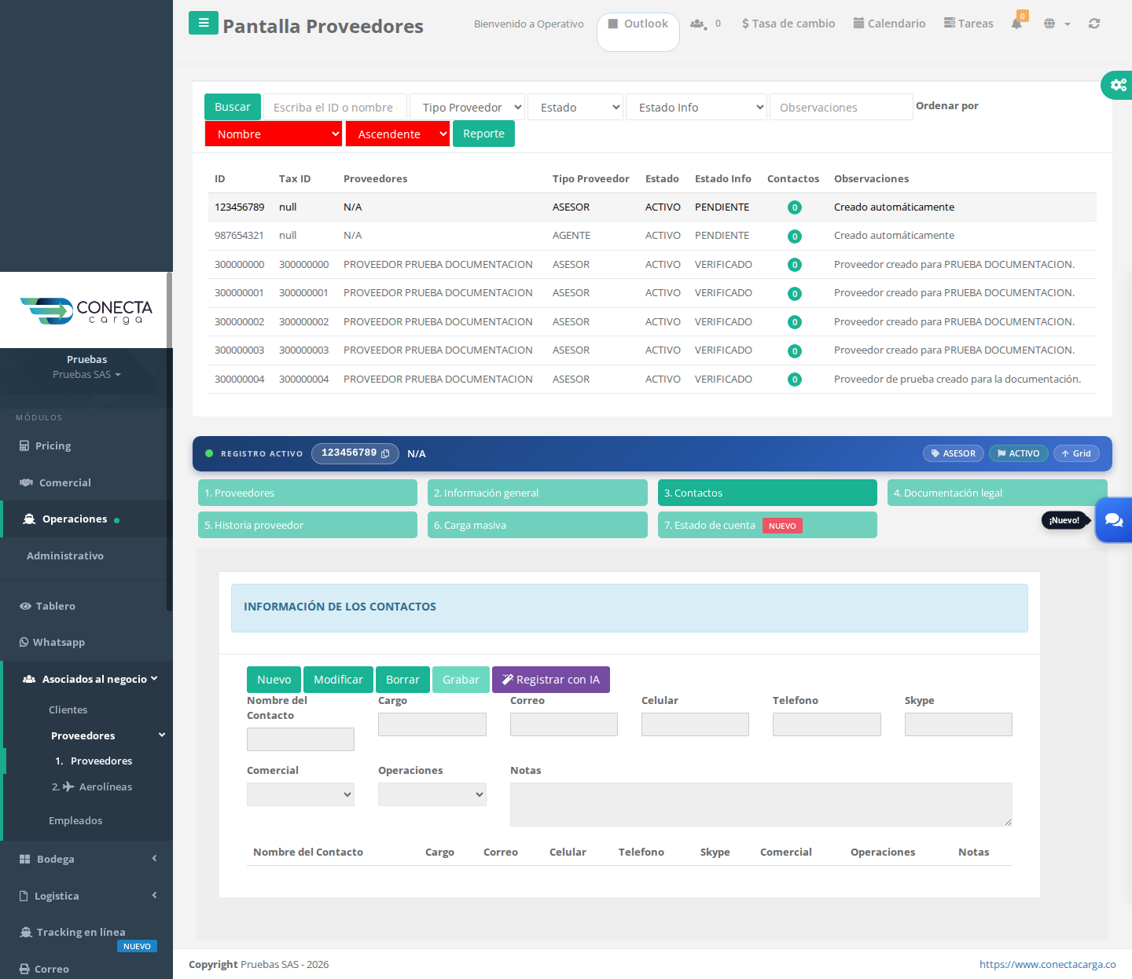
Task: Open the chat bubble widget
Action: [x=1114, y=519]
